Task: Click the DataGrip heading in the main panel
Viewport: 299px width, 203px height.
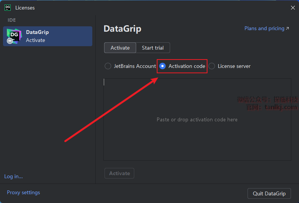Action: pos(122,29)
